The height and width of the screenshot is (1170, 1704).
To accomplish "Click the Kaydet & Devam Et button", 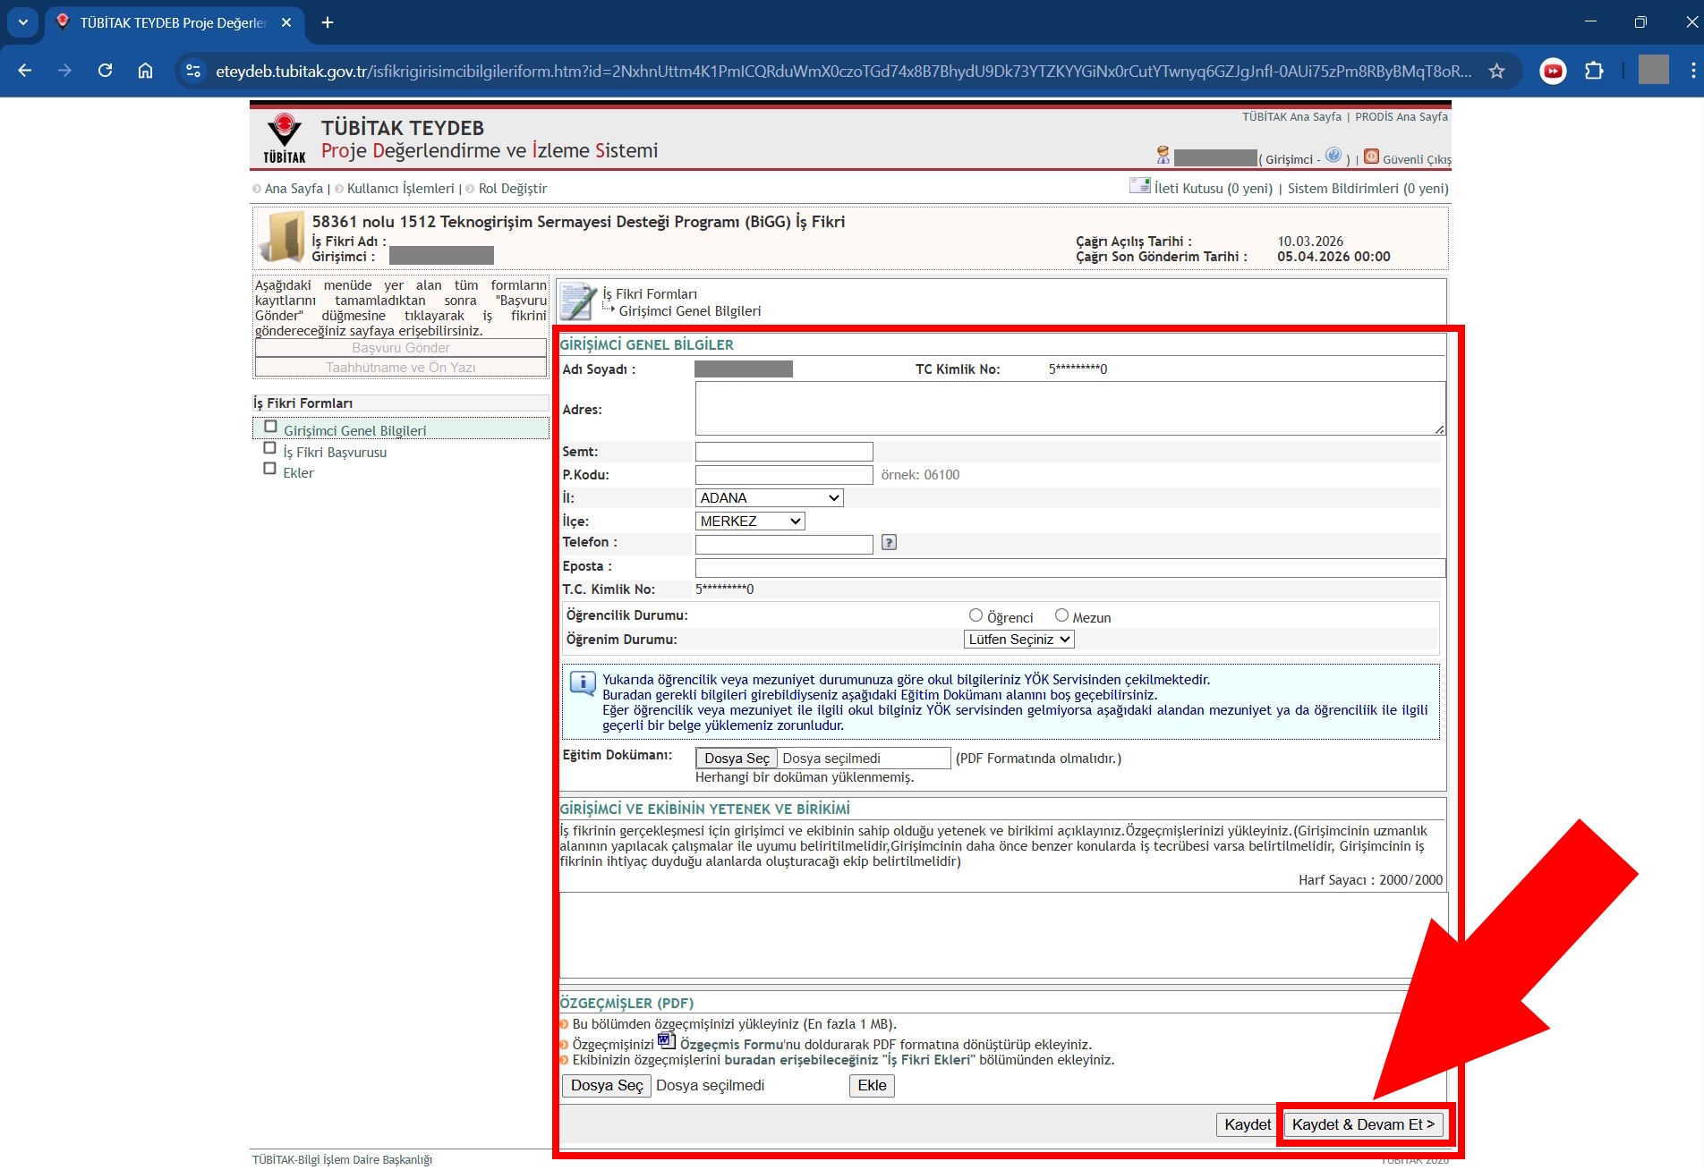I will (x=1362, y=1124).
